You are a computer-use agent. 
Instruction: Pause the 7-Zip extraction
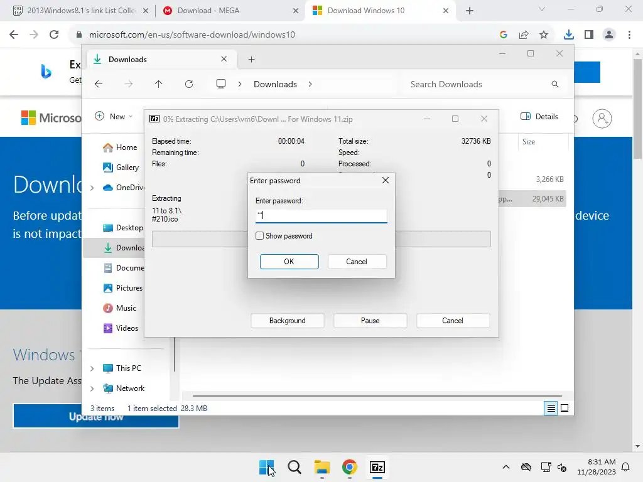click(x=370, y=321)
